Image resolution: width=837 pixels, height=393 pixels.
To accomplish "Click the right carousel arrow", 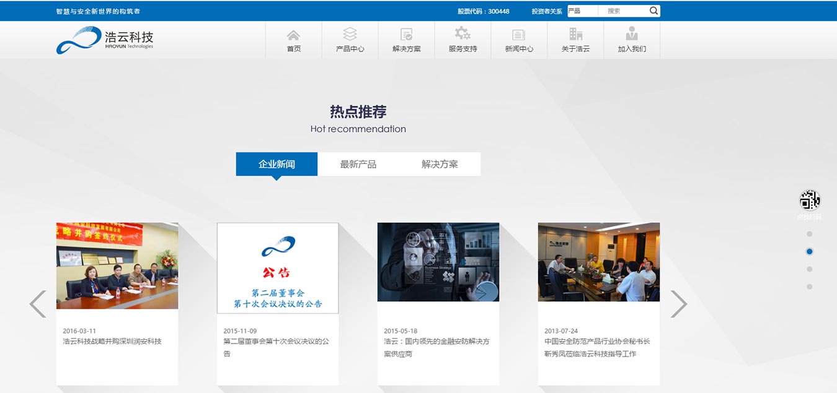I will coord(680,303).
